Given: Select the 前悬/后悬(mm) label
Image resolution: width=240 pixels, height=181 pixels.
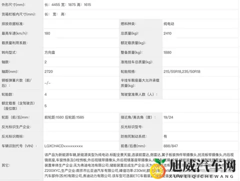Looking at the screenshot, I should point(133,146).
